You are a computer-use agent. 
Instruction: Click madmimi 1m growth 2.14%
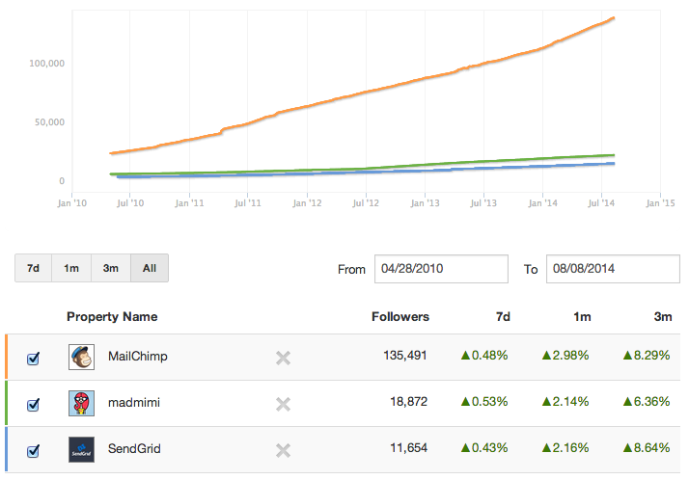coord(565,402)
